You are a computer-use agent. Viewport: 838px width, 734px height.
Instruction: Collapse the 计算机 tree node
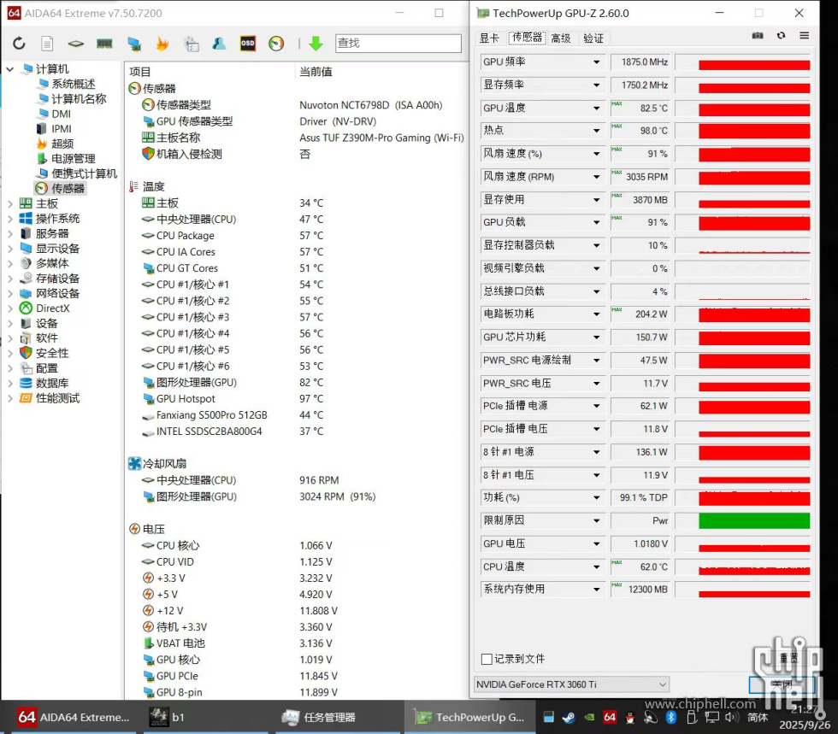coord(9,69)
